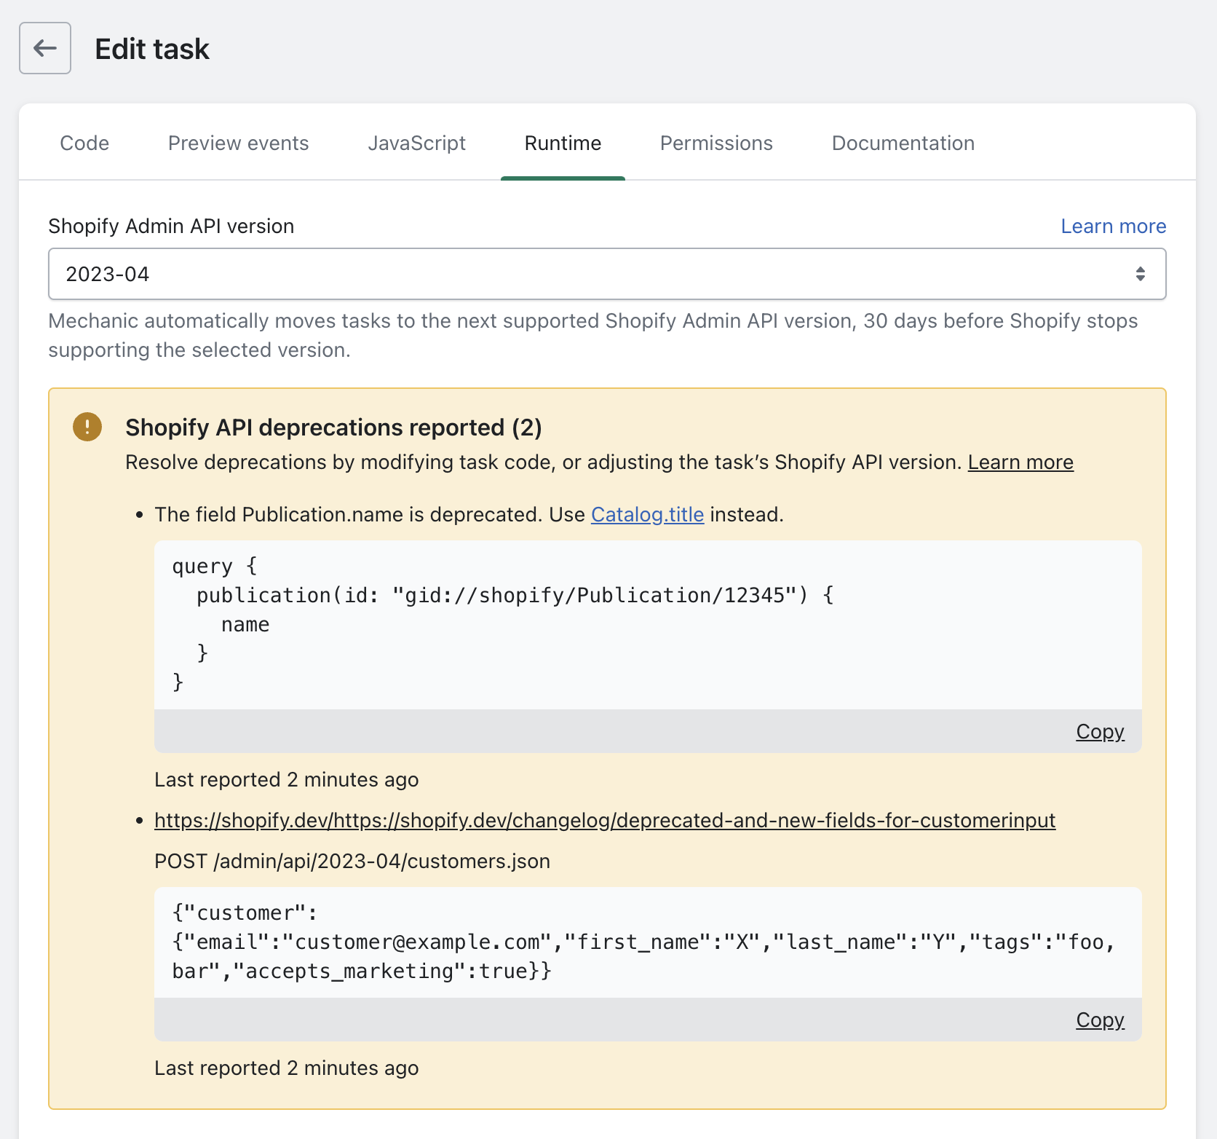Open the Shopify Admin API version dropdown
Screen dimensions: 1217x1139
click(x=606, y=274)
